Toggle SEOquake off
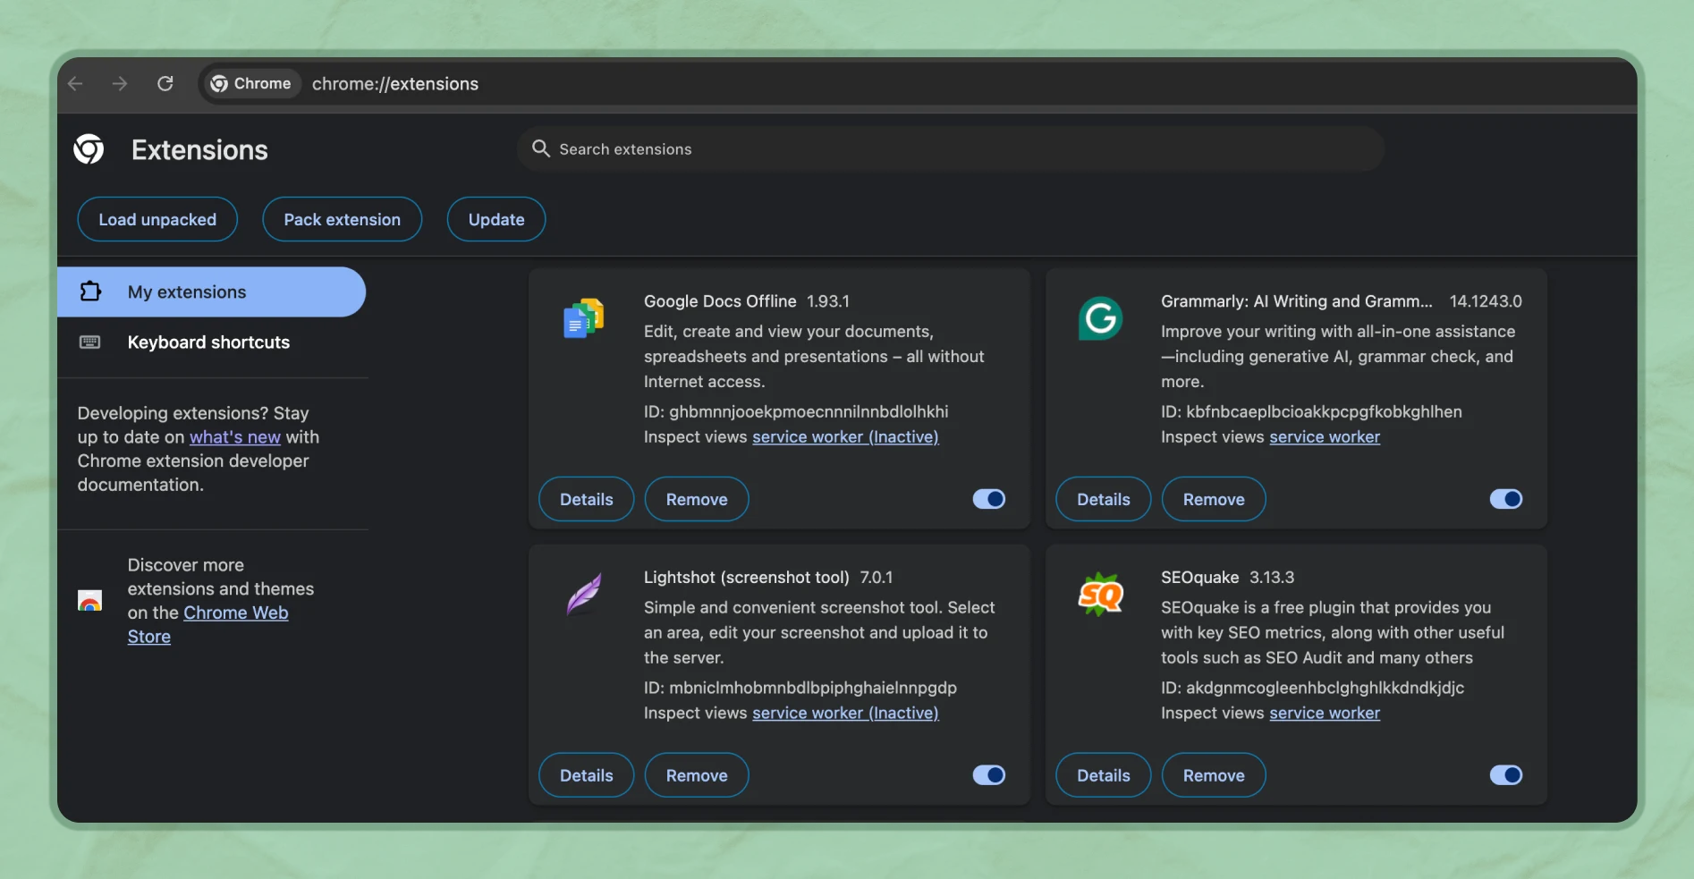 (x=1504, y=774)
